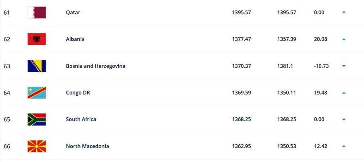Click the Bosnia and Herzegovina flag
The width and height of the screenshot is (364, 162).
pos(37,66)
